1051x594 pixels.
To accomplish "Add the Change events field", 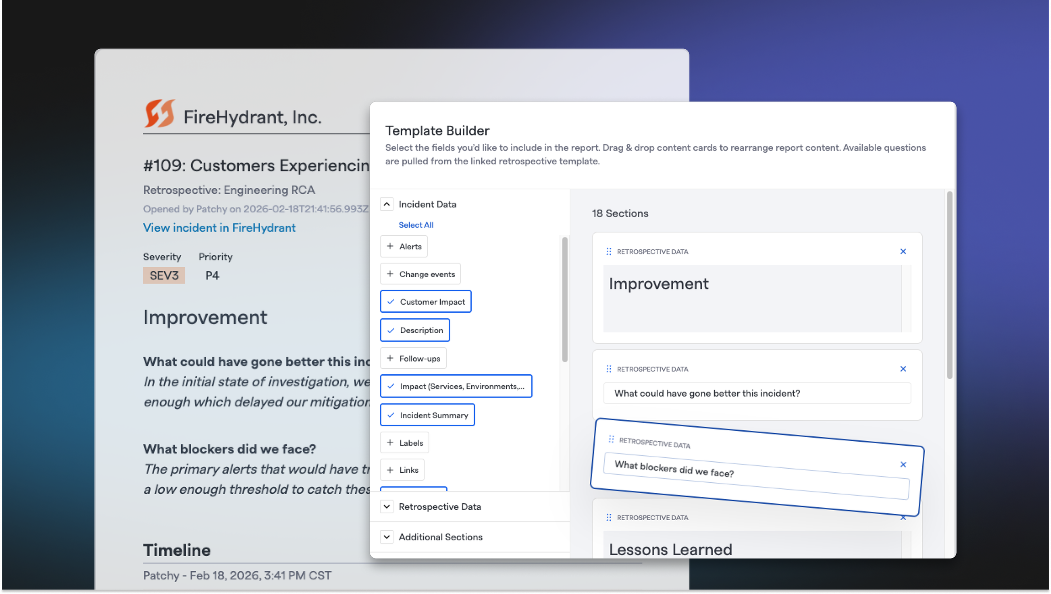I will 420,274.
